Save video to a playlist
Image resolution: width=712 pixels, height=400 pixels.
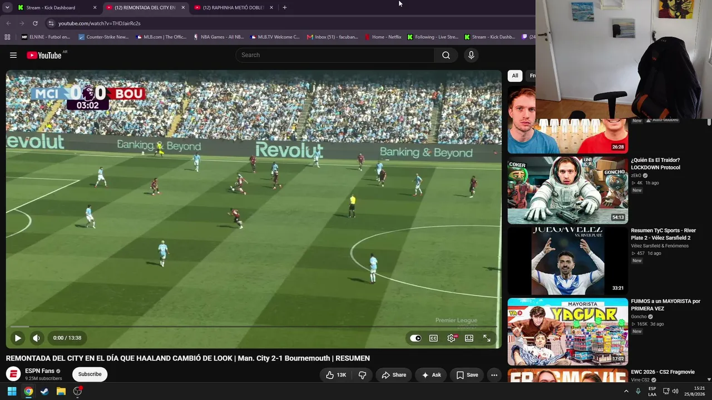tap(467, 375)
